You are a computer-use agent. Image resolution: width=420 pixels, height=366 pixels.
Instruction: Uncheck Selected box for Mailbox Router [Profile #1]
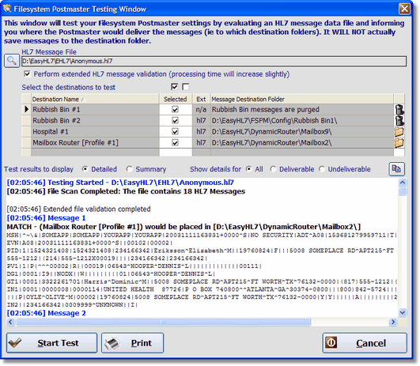point(175,143)
